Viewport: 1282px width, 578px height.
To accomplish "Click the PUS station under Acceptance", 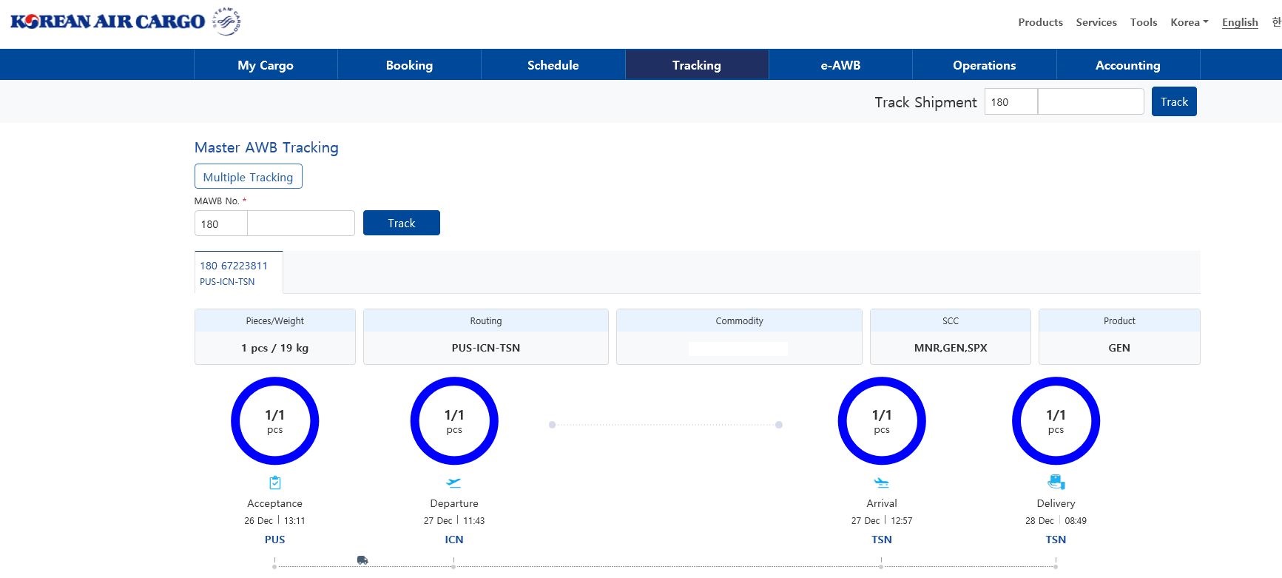I will pos(275,540).
